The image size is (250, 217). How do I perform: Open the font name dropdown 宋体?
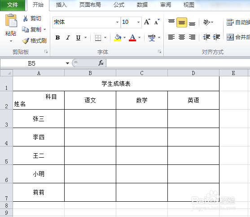click(117, 22)
